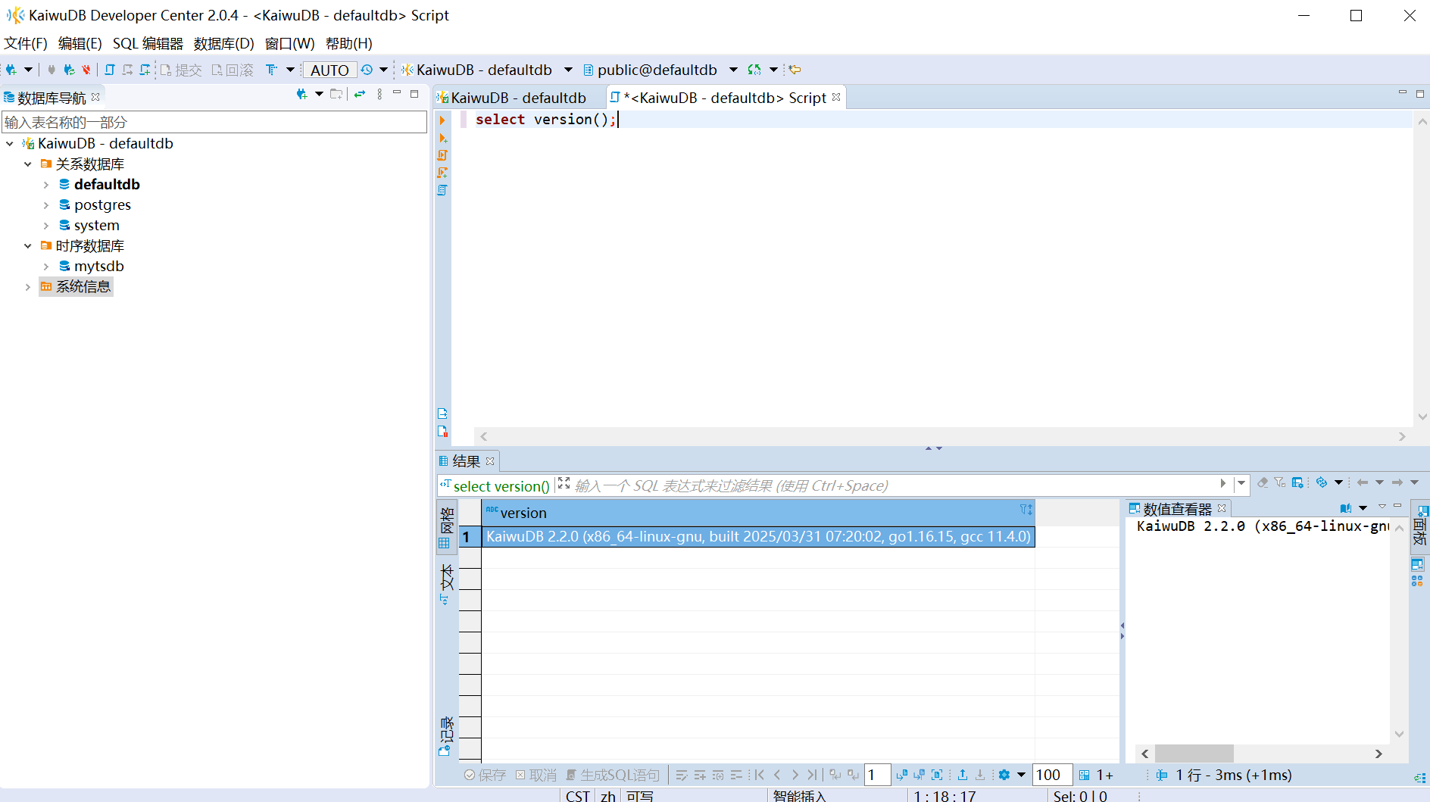
Task: Expand the system database node
Action: click(x=46, y=225)
